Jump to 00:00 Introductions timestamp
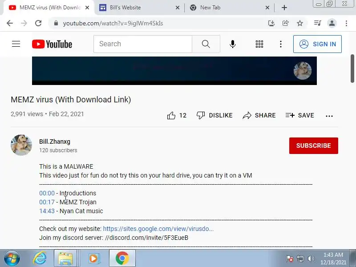The image size is (356, 267). 47,193
